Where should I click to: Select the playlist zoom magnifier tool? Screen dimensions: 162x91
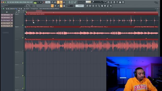click(19, 9)
